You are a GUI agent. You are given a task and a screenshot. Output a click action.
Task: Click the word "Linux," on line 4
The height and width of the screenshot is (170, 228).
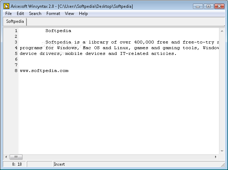pyautogui.click(x=123, y=48)
